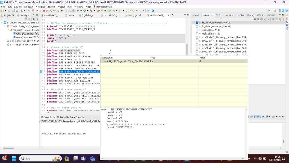Screen dimensions: 289x163
Task: Click the Resume debug toolbar icon
Action: 37,11
